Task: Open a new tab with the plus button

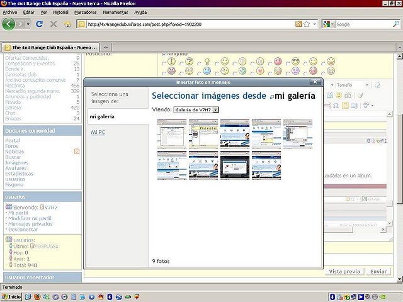Action: point(106,47)
